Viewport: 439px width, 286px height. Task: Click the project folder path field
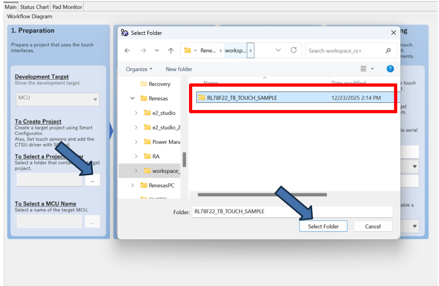tap(49, 180)
